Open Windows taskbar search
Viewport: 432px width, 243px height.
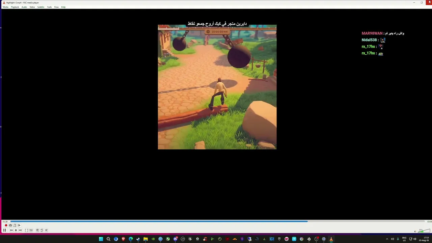tap(108, 239)
